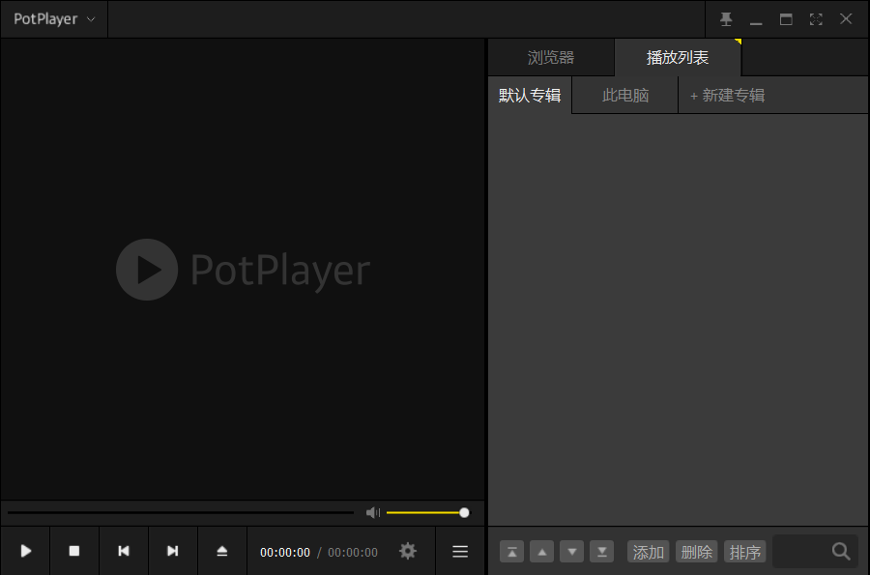Move playlist item down with down-arrow icon
Image resolution: width=870 pixels, height=575 pixels.
[571, 551]
